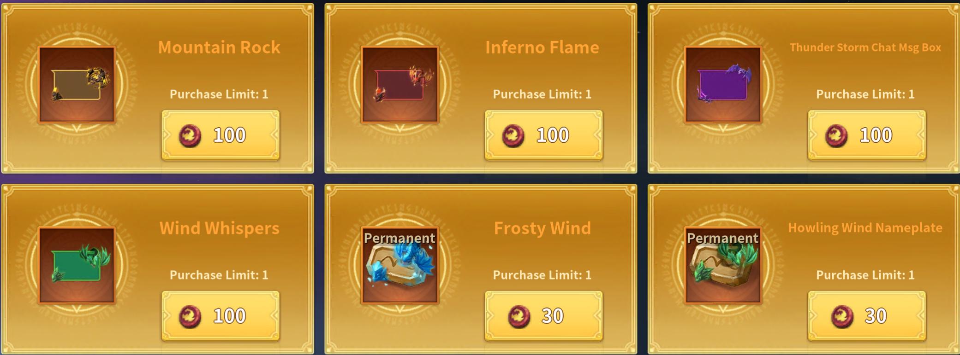Buy Inferno Flame for 100 coins
The height and width of the screenshot is (355, 960).
tap(543, 135)
